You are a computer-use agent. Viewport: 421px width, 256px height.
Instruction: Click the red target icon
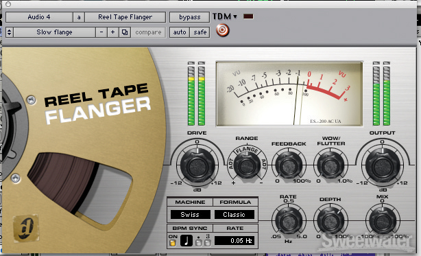[x=223, y=30]
